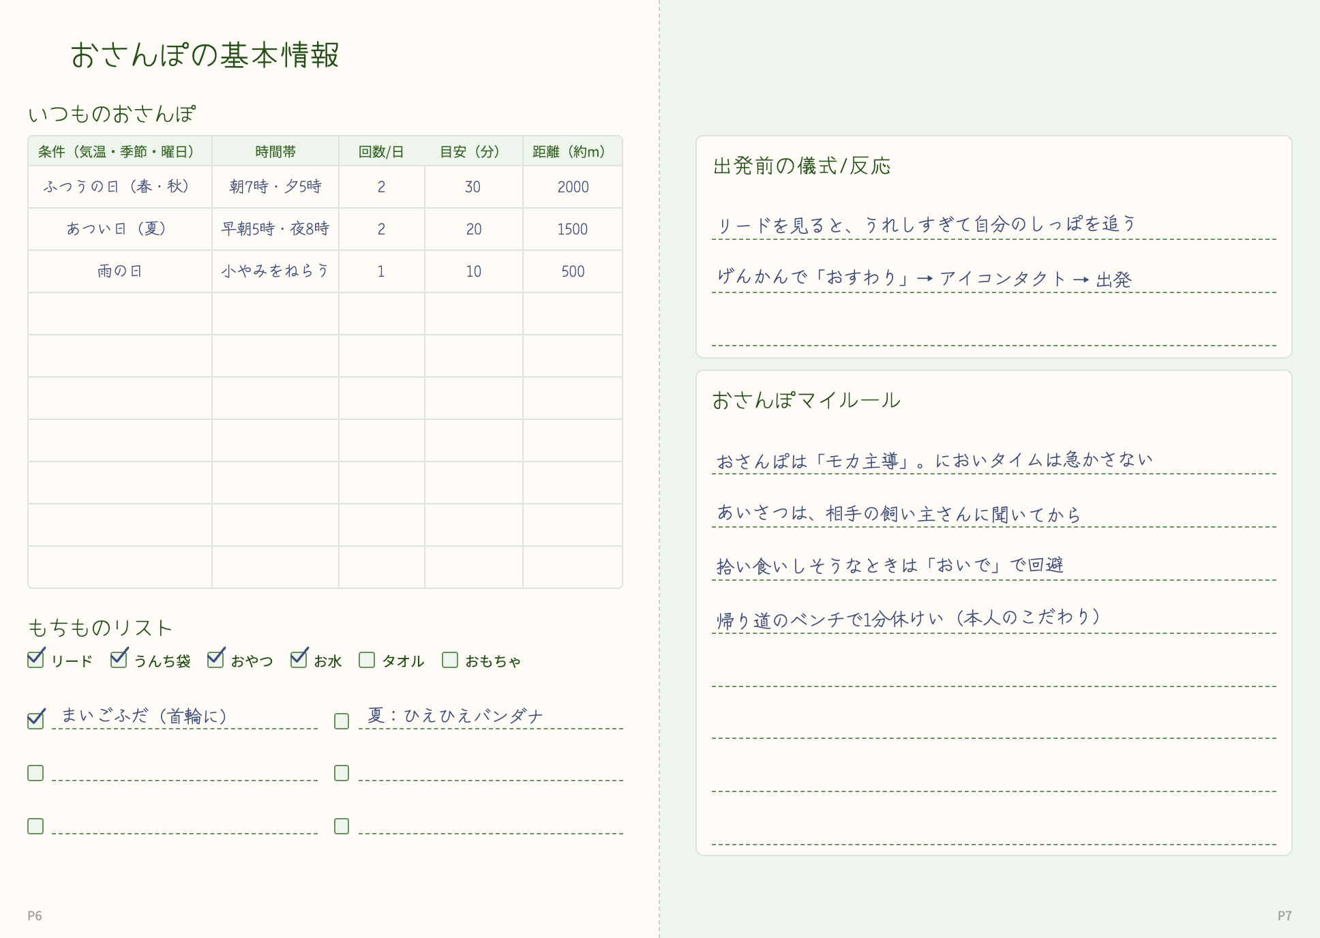The image size is (1320, 938).
Task: Toggle the うんち袋 checkbox
Action: (x=119, y=660)
